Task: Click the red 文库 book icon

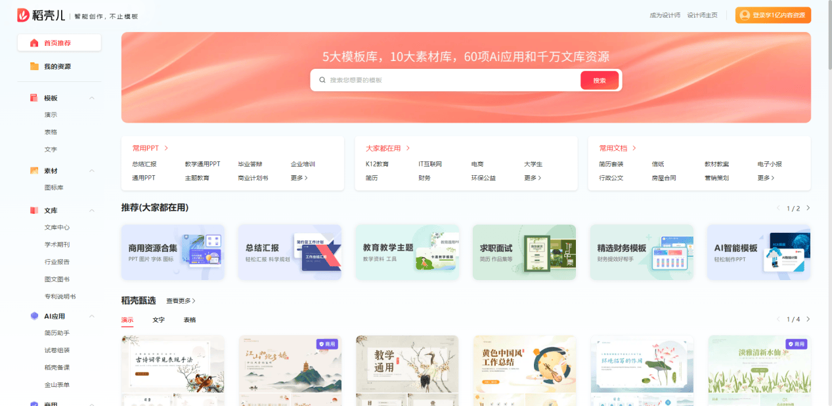Action: [x=34, y=211]
